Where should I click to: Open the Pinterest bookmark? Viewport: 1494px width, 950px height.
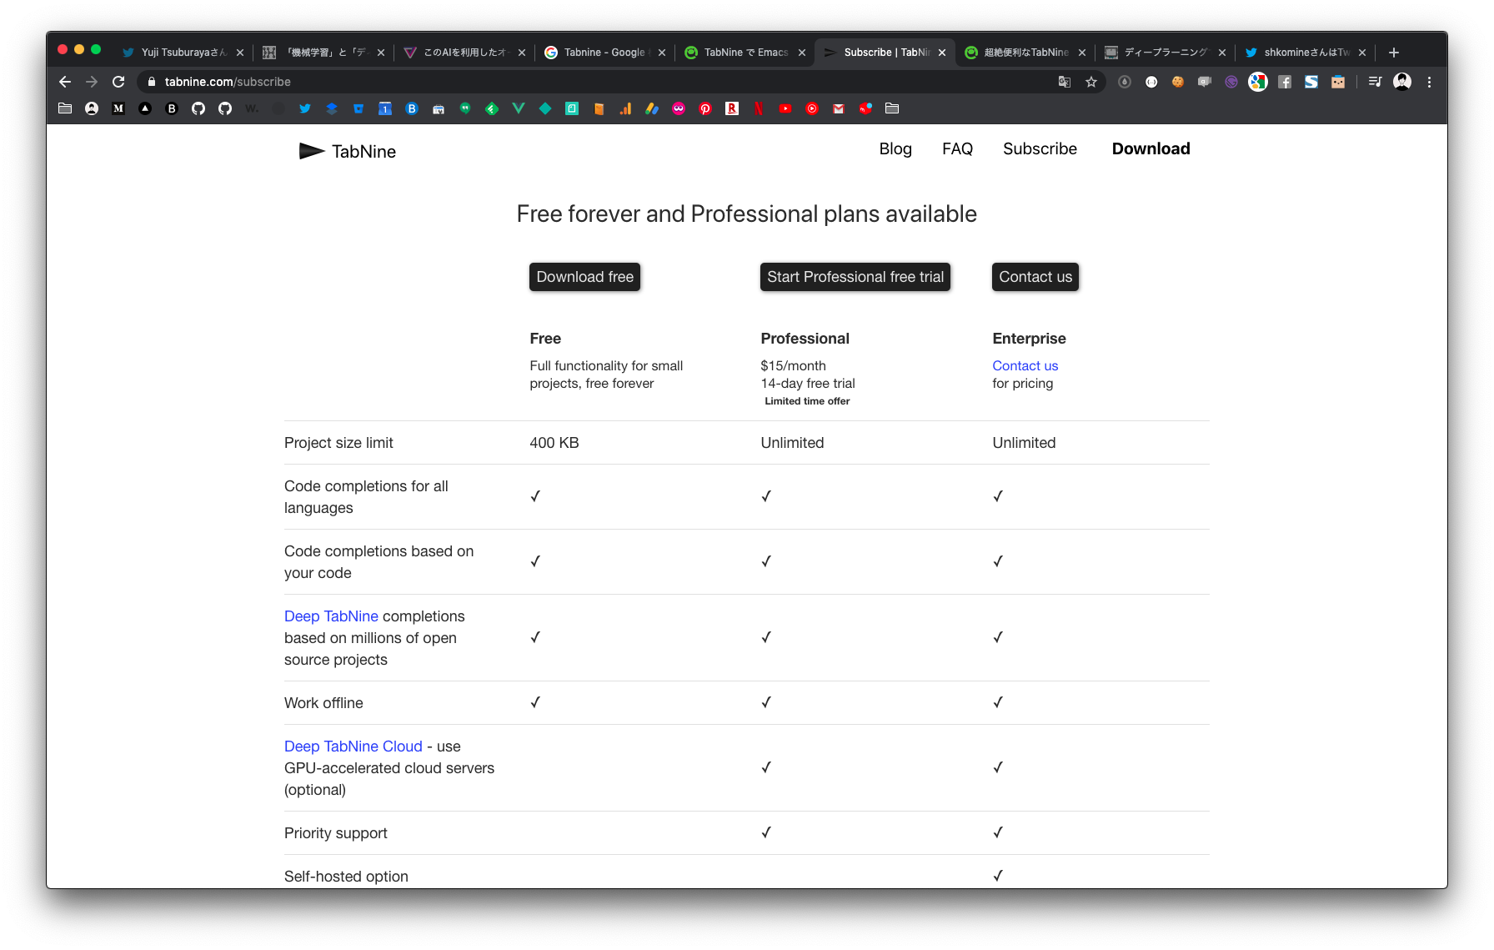[705, 108]
